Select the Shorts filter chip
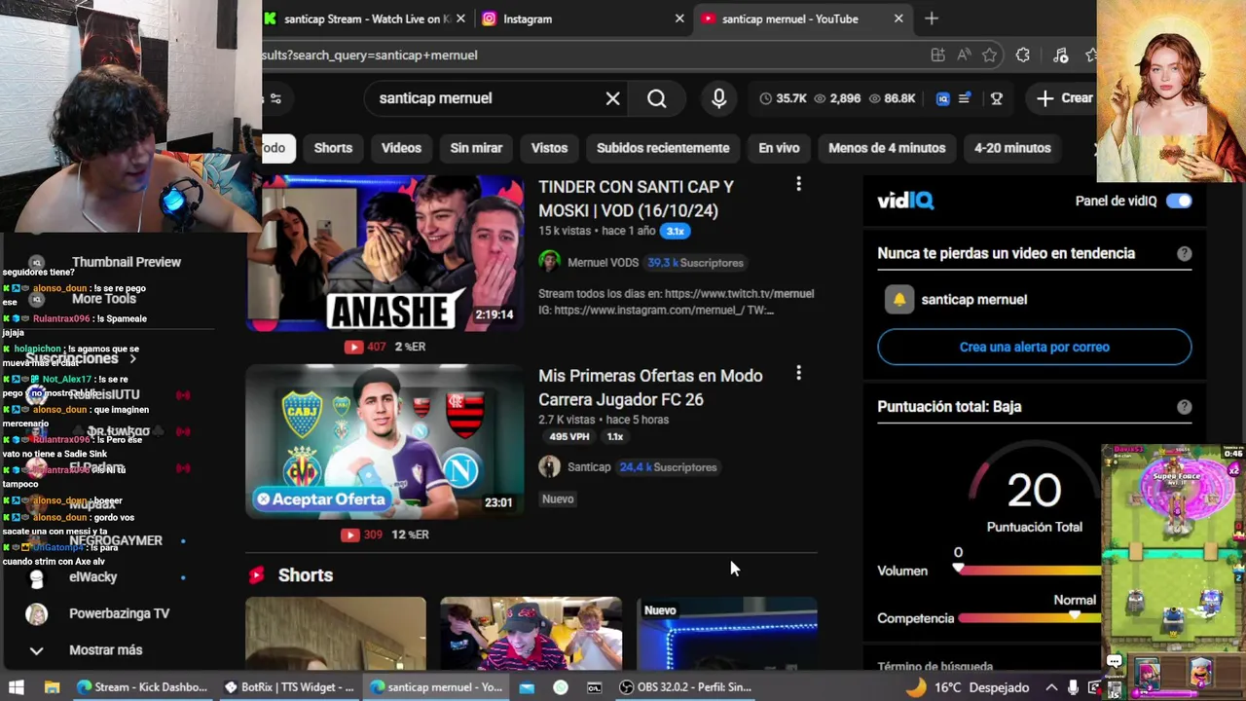1246x701 pixels. tap(333, 148)
